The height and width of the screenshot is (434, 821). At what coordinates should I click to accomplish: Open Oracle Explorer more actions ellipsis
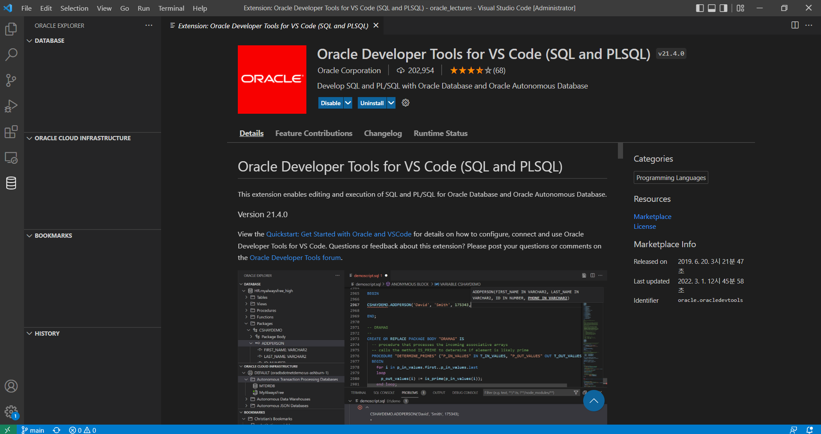pos(149,26)
